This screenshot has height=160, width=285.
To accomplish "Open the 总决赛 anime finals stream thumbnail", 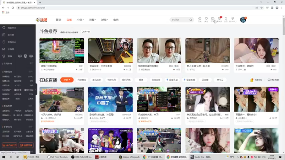I will [x=110, y=140].
